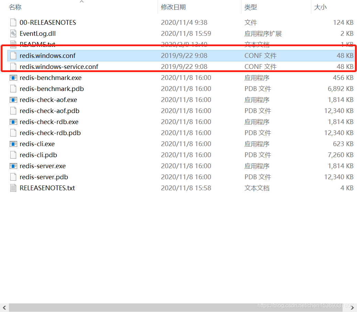Click the redis-cli.exe application icon
The width and height of the screenshot is (357, 312).
(x=13, y=144)
